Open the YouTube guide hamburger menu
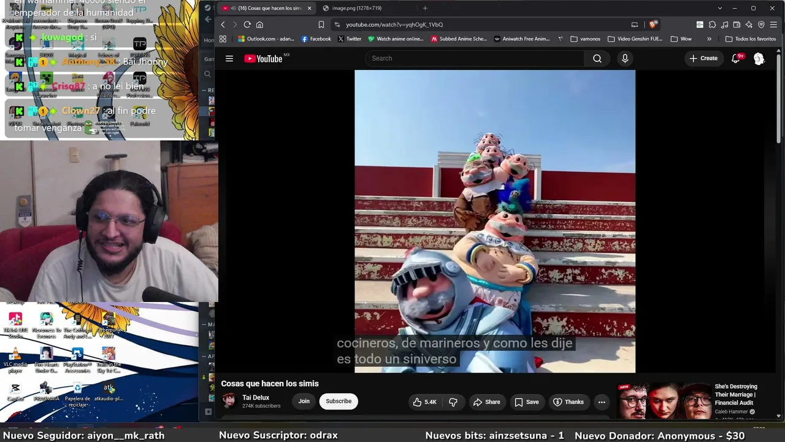785x442 pixels. pos(229,58)
